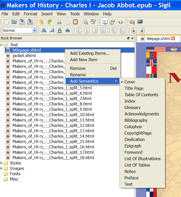Select jacket.xhtml in Book Browser
Screen dimensions: 181x197
click(24, 56)
